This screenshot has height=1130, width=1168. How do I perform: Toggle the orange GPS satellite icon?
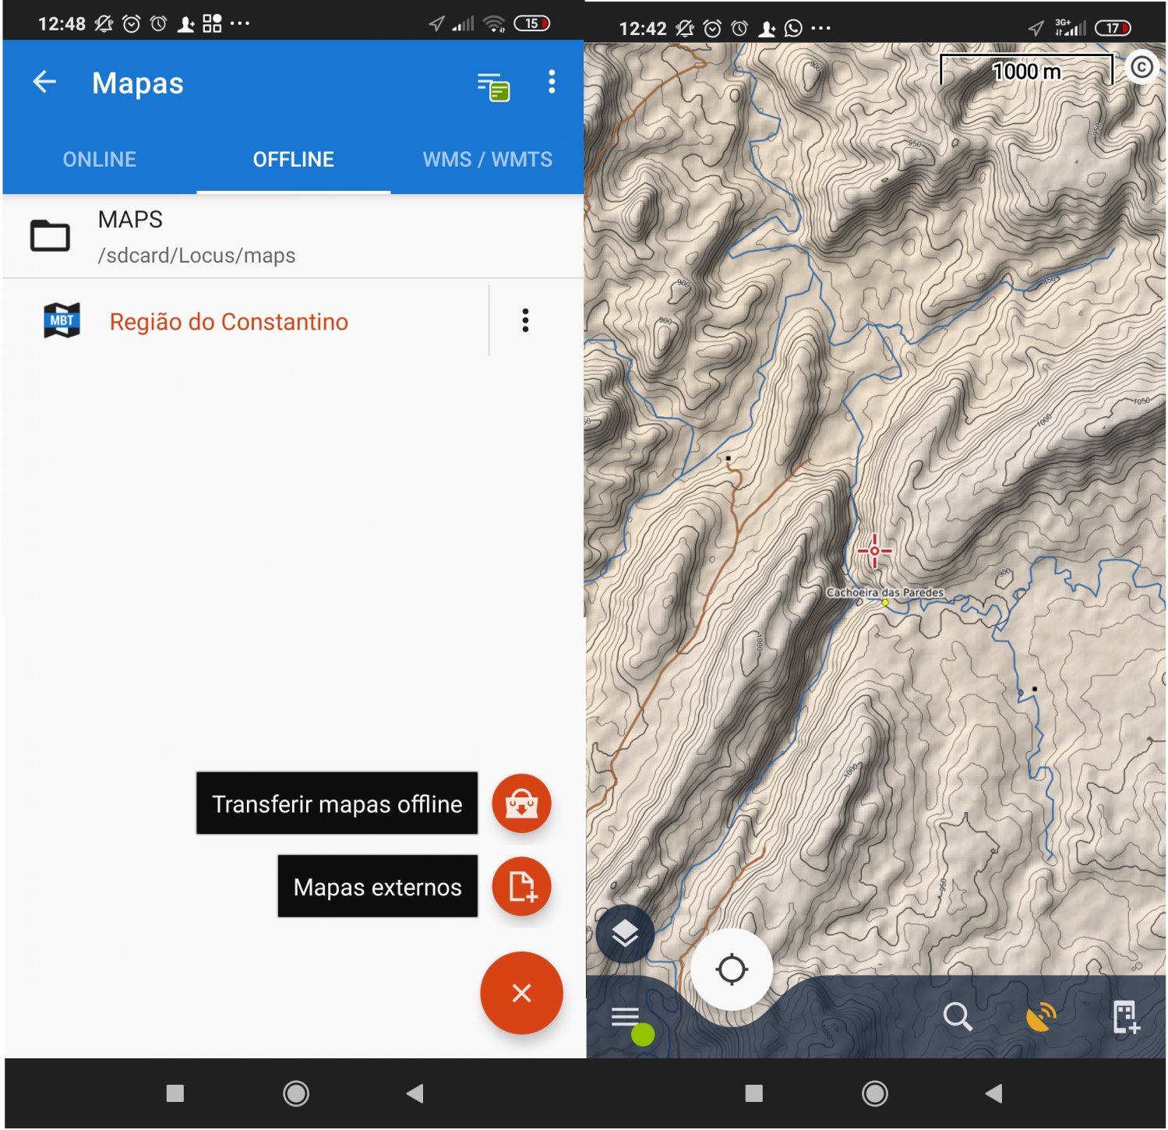point(1041,1017)
